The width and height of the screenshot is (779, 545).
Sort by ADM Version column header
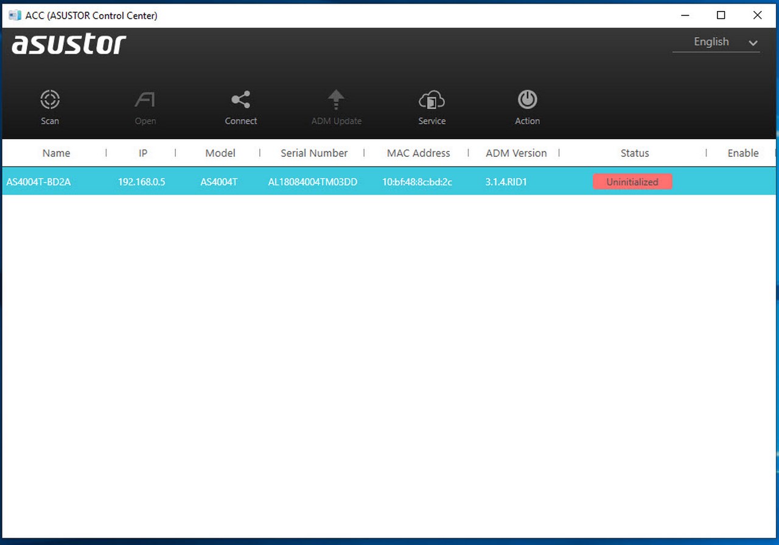tap(516, 153)
